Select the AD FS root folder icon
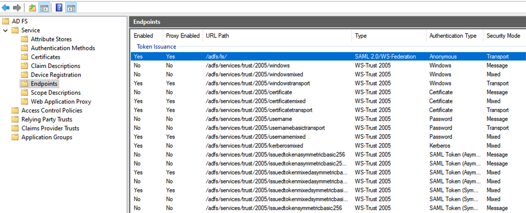 5,21
